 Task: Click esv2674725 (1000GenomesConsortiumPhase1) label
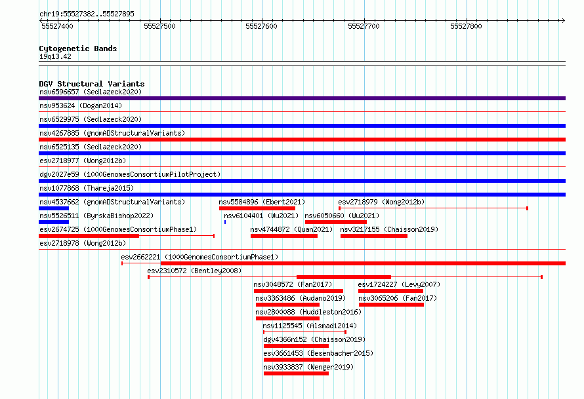point(118,229)
